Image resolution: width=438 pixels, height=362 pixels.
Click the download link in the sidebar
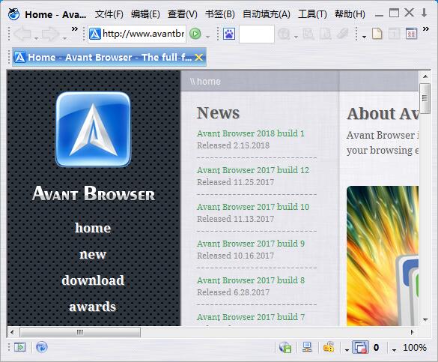[x=93, y=280]
